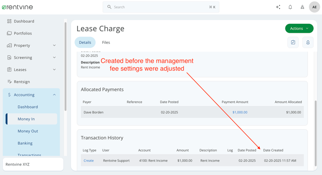Switch to the Files tab
The height and width of the screenshot is (175, 322).
[x=106, y=42]
